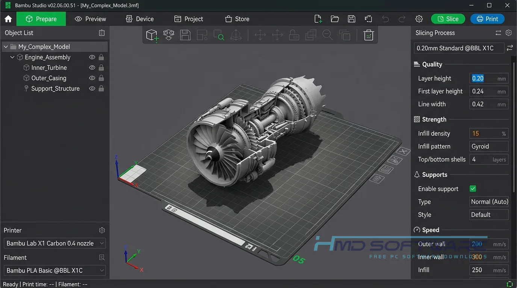Screen dimensions: 517x288
Task: Click the First layer height field
Action: pos(489,91)
